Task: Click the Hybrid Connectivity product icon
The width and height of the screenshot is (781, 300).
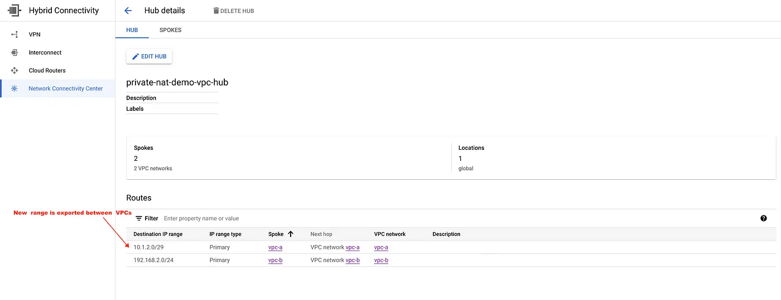Action: pyautogui.click(x=14, y=11)
